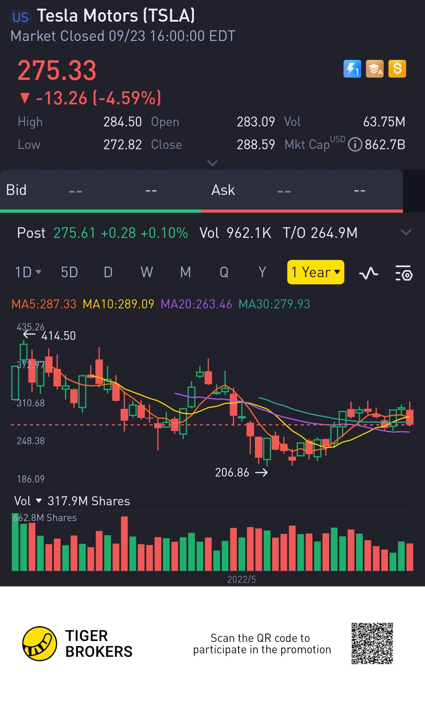Screen dimensions: 425x701
Task: Tap the 275.33 last price
Action: (57, 71)
